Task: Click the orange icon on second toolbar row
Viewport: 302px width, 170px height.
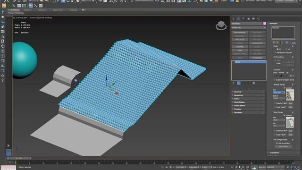Action: tap(4, 6)
